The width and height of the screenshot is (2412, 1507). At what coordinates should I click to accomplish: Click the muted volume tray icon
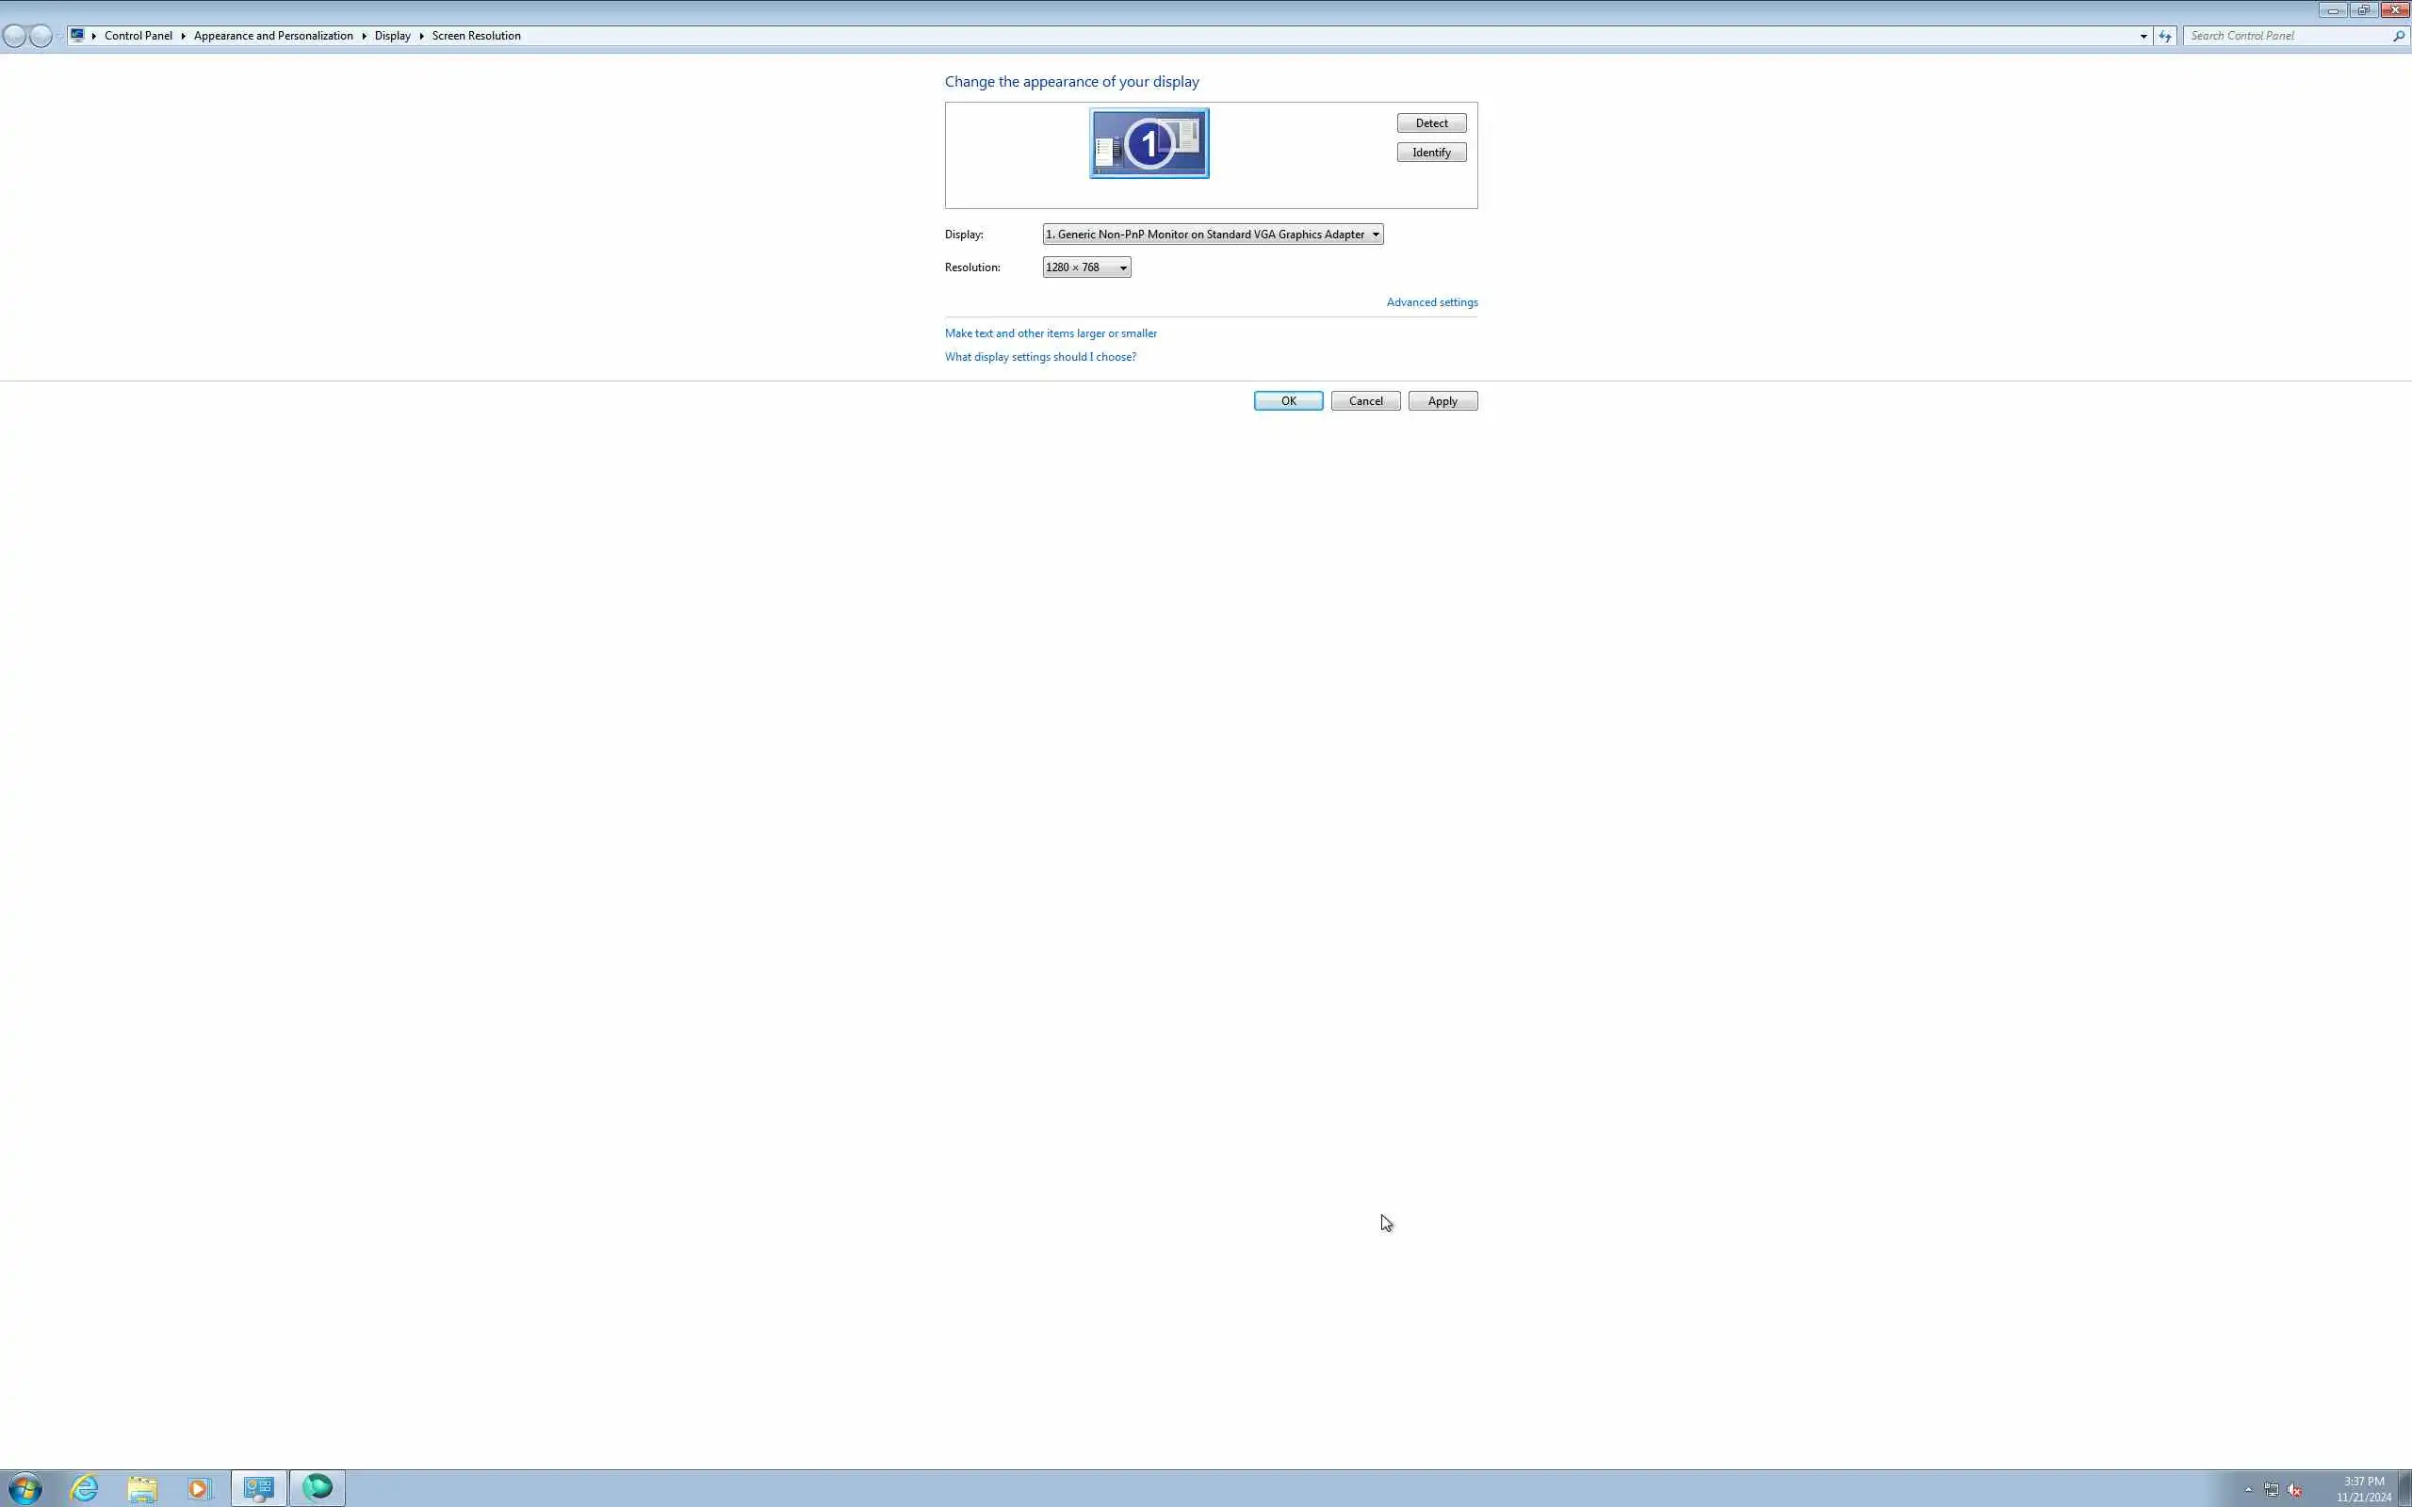(x=2294, y=1490)
